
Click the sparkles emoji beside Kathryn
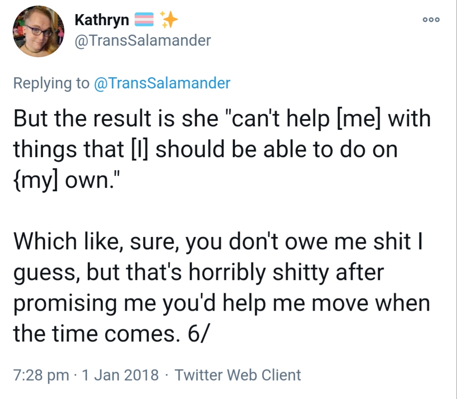[169, 20]
